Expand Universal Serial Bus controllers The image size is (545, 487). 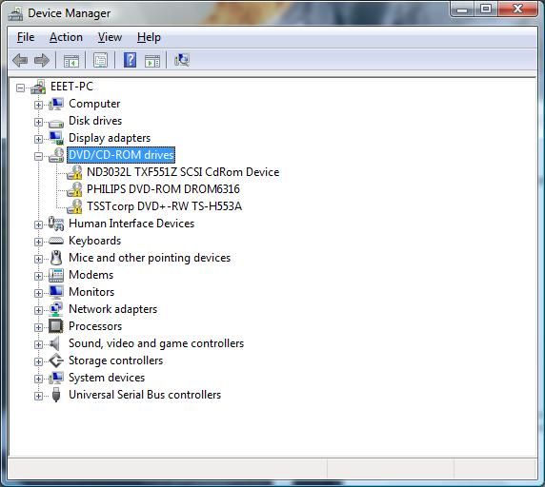[38, 396]
